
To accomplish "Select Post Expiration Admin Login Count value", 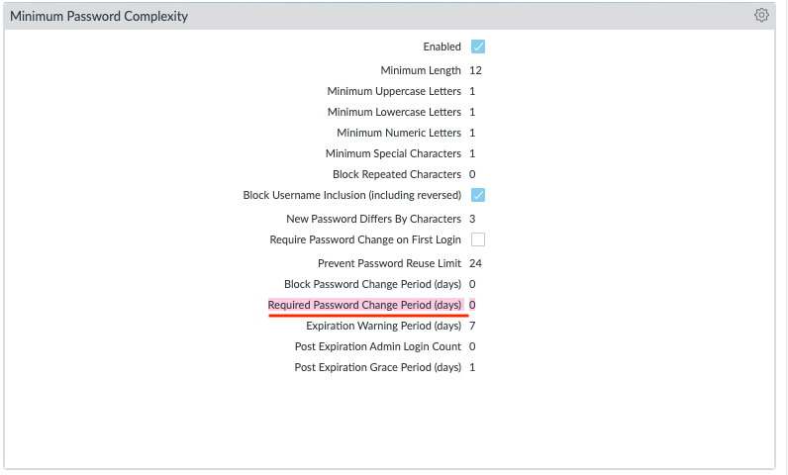I will click(x=472, y=347).
